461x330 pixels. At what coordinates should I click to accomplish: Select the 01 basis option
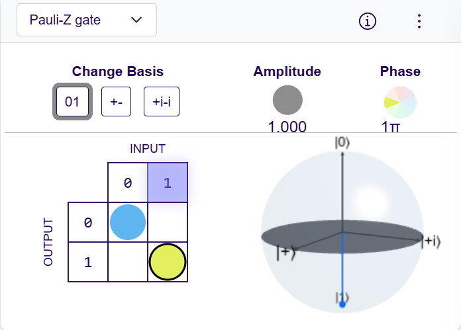tap(72, 102)
